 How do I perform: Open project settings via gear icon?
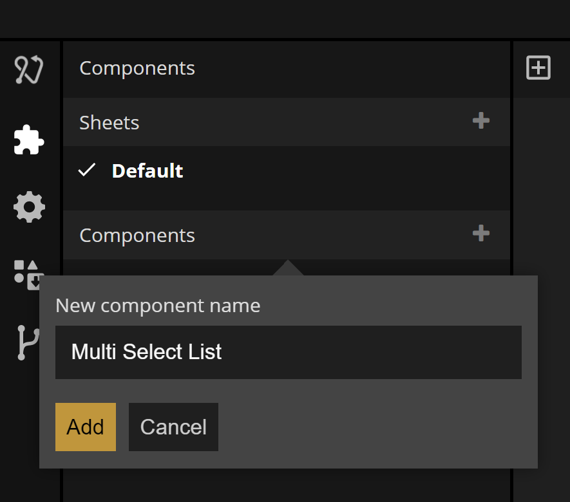coord(29,207)
